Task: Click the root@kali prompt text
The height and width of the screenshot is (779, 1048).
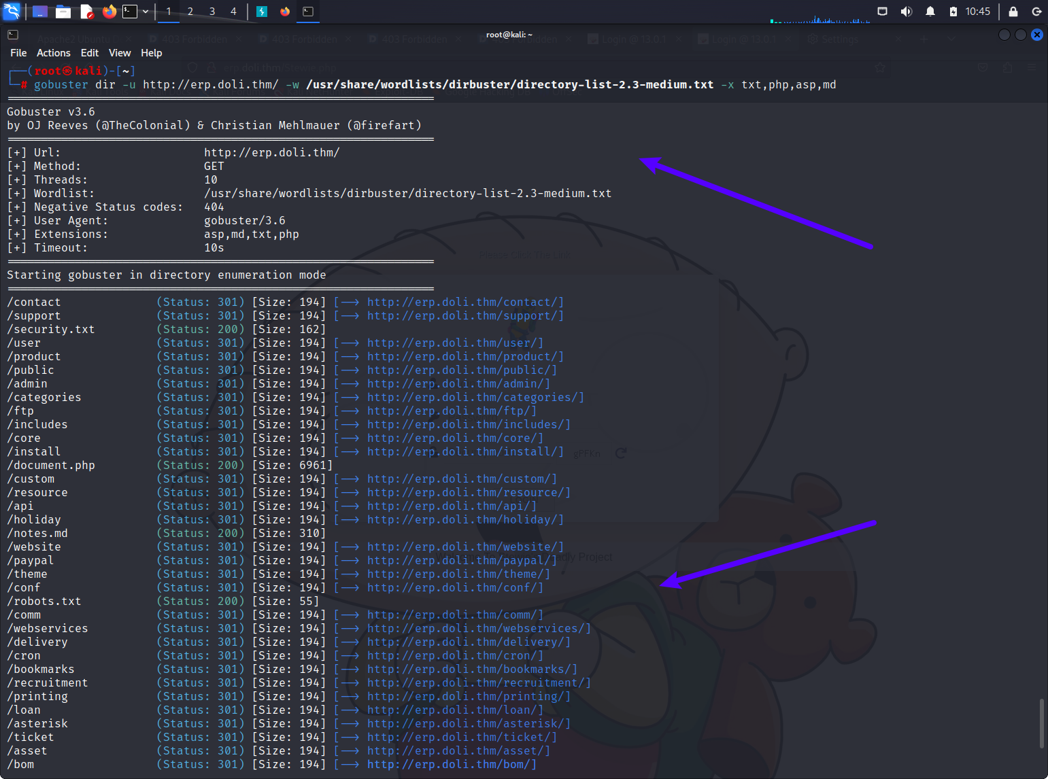Action: point(68,71)
